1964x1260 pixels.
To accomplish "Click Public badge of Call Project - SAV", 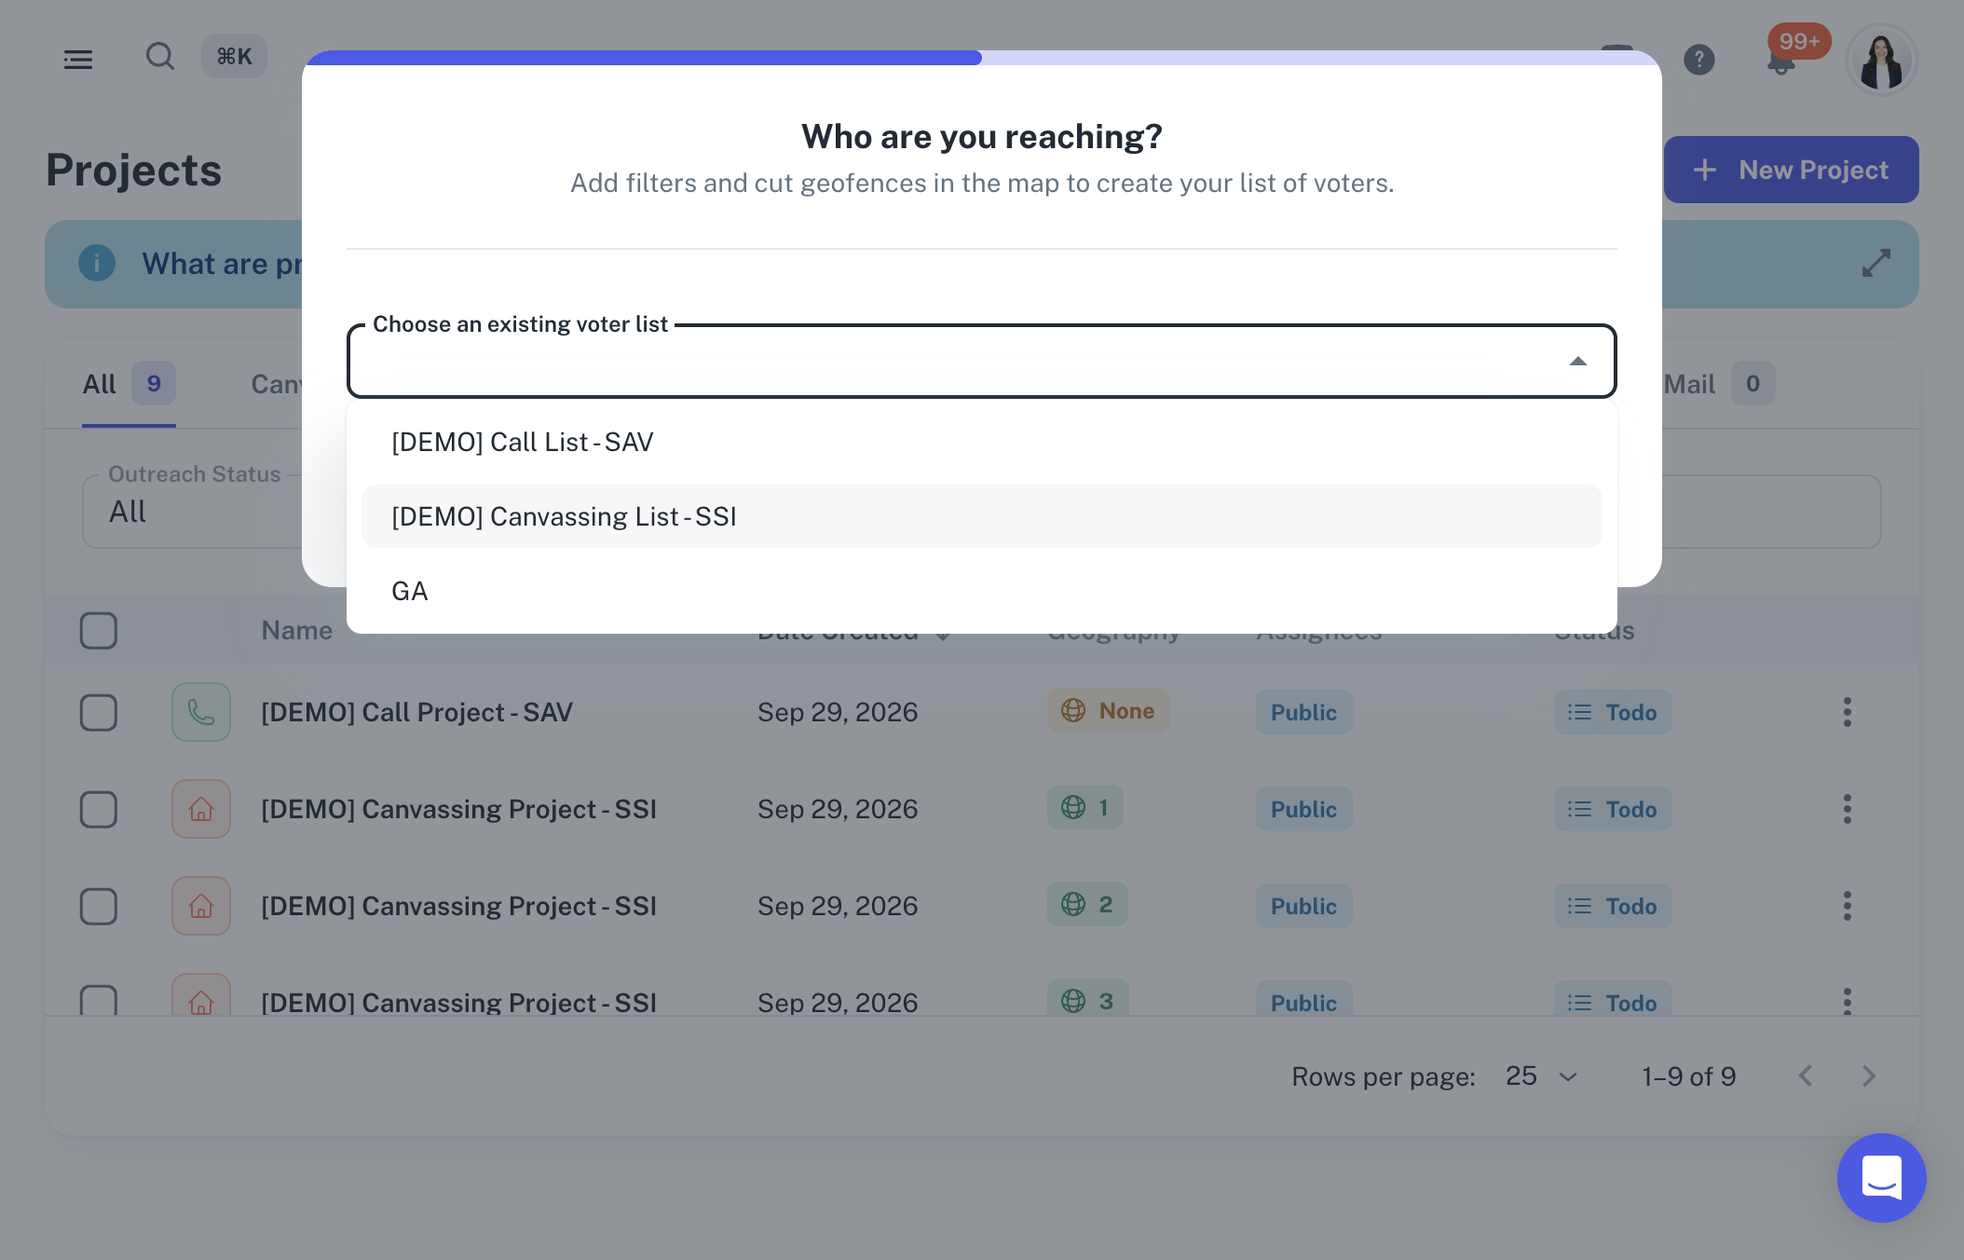I will click(x=1303, y=713).
